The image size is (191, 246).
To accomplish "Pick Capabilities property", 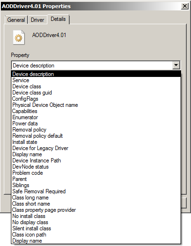I will (96, 111).
